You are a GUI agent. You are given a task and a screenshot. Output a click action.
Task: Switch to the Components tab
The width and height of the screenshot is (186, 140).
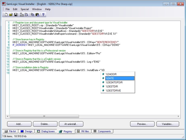point(102,131)
